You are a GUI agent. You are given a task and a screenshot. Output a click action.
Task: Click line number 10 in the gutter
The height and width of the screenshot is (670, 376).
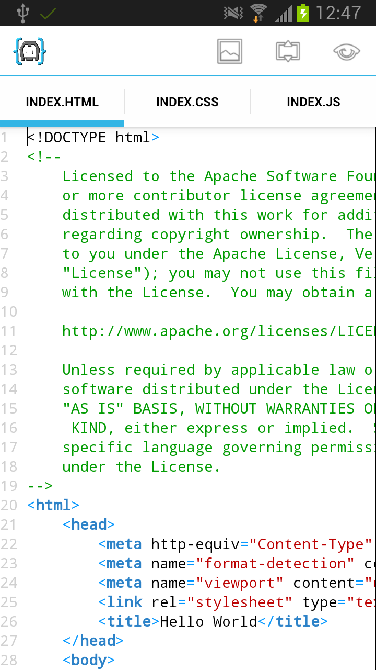(9, 312)
